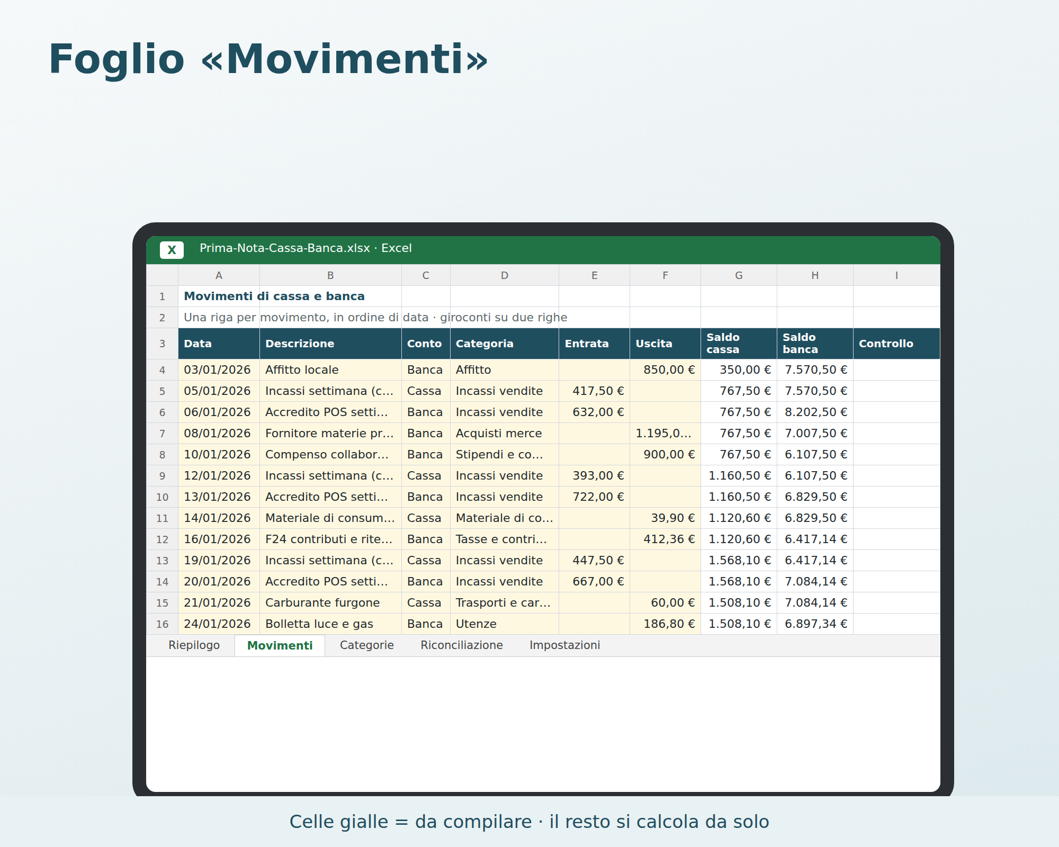Click the Excel X logo icon
Viewport: 1059px width, 847px height.
[172, 250]
